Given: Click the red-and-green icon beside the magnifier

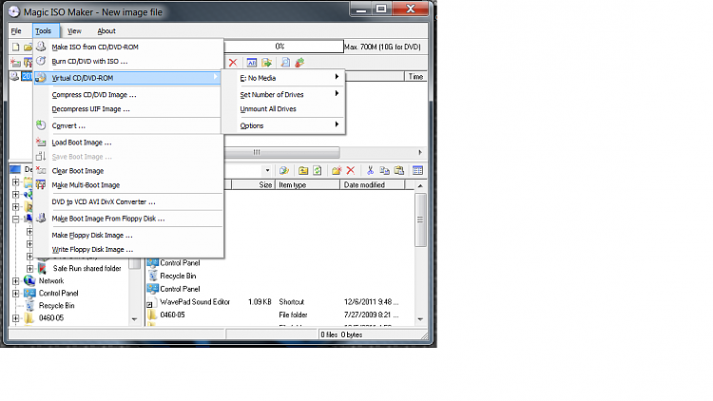Looking at the screenshot, I should coord(299,63).
